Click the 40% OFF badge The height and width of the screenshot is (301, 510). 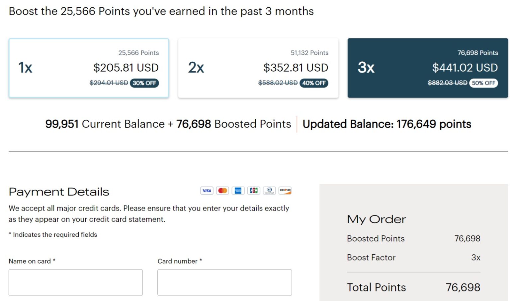[314, 83]
